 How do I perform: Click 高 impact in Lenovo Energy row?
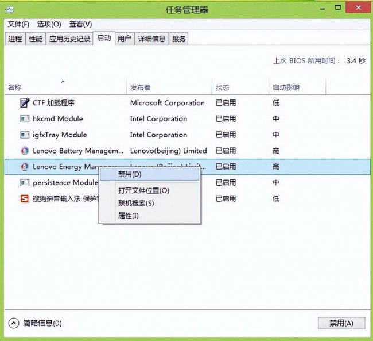tap(276, 167)
